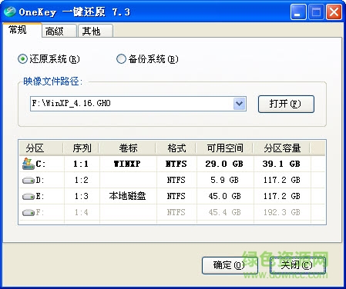Click the 分区容量 column header

282,148
